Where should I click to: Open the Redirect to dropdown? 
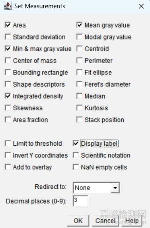pos(96,188)
